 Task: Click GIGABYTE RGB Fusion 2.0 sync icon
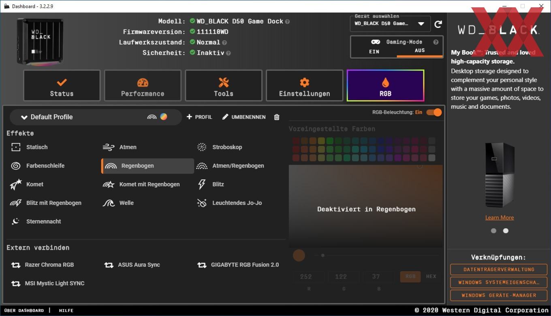[x=202, y=265]
